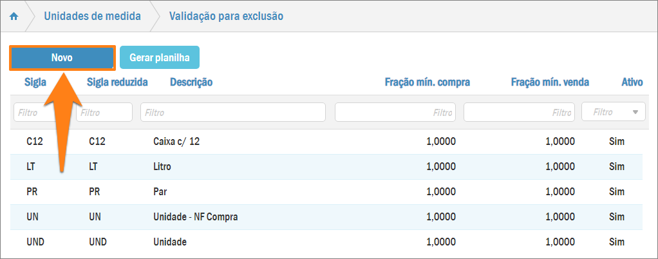Click the Gerar planilha button
The width and height of the screenshot is (658, 259).
coord(159,57)
